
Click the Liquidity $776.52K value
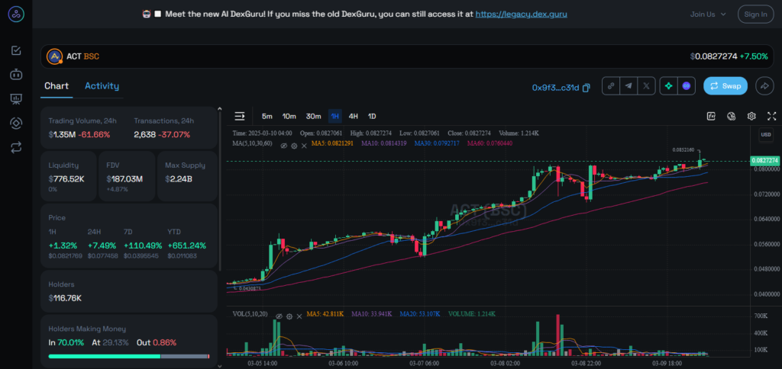[x=66, y=178]
